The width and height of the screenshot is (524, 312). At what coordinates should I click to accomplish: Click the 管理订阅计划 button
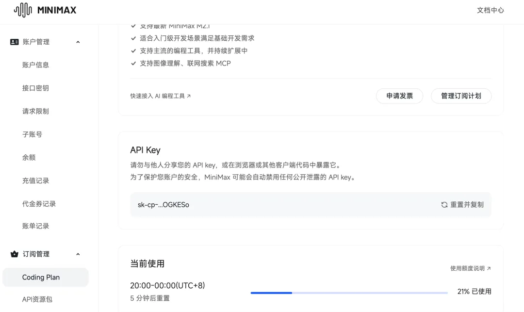(x=461, y=96)
